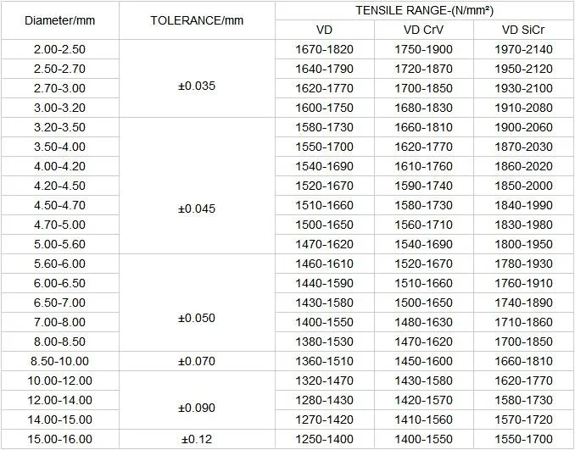The height and width of the screenshot is (450, 575).
Task: Click the 1970-2140 VD SiCr value
Action: (523, 49)
